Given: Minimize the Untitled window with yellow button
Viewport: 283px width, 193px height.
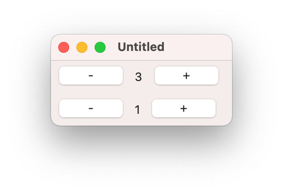Looking at the screenshot, I should point(82,47).
